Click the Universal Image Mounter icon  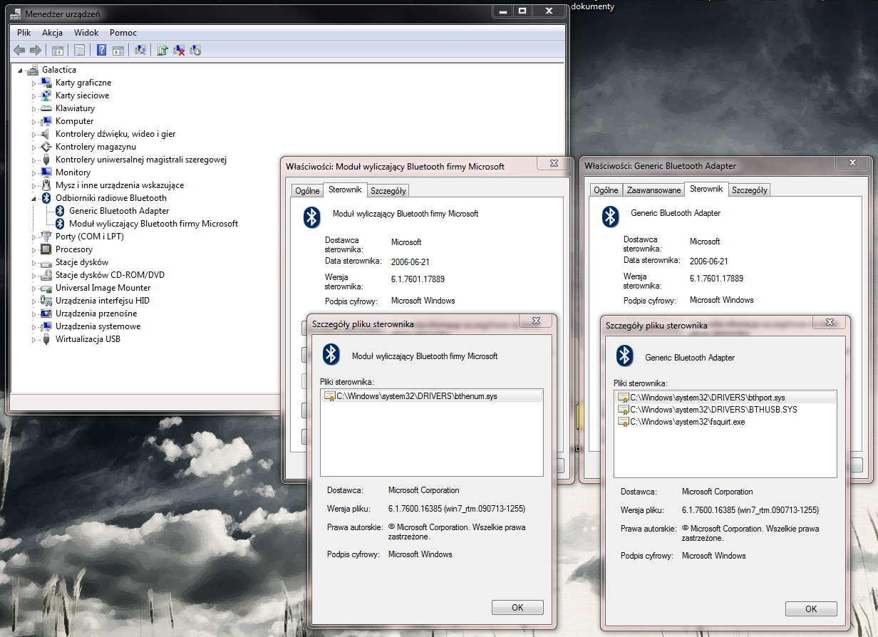point(46,288)
